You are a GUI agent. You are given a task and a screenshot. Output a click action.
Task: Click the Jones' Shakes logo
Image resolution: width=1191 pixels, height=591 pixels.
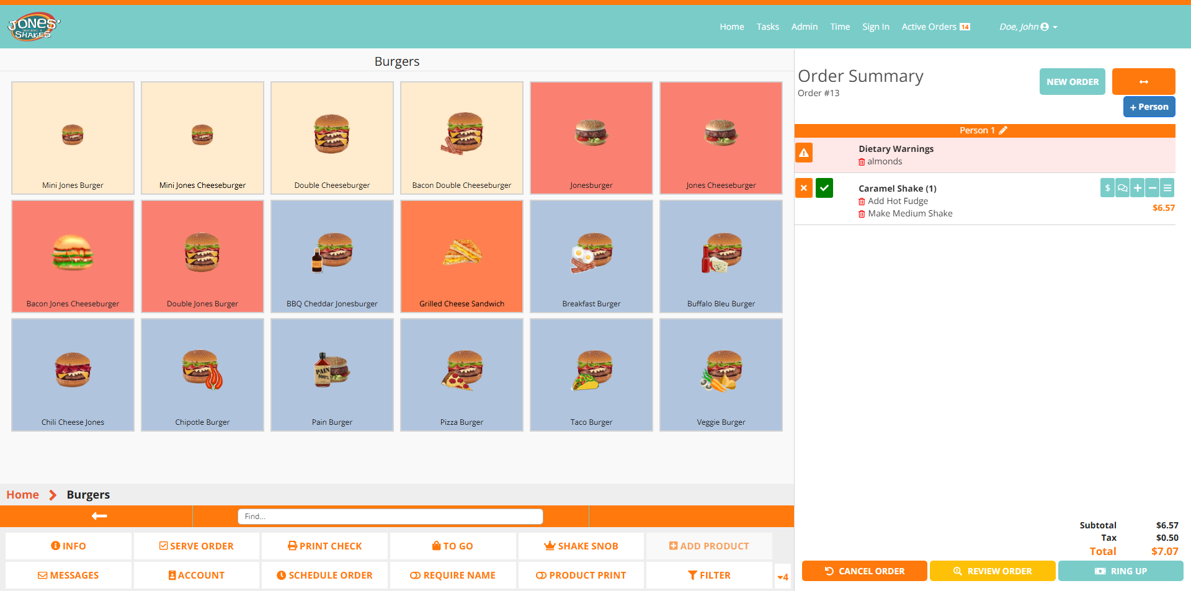tap(33, 27)
